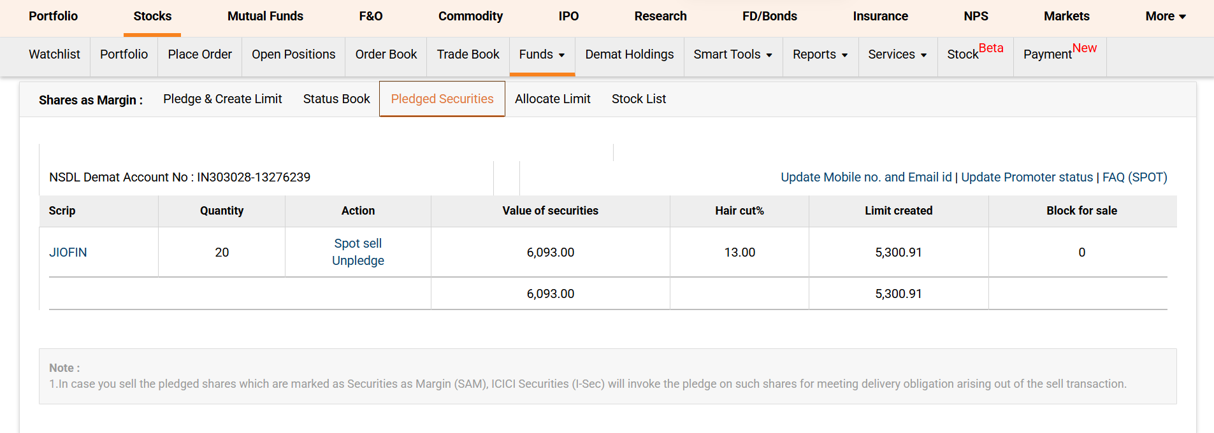Go to the Stock List tab
Viewport: 1214px width, 433px height.
(639, 99)
